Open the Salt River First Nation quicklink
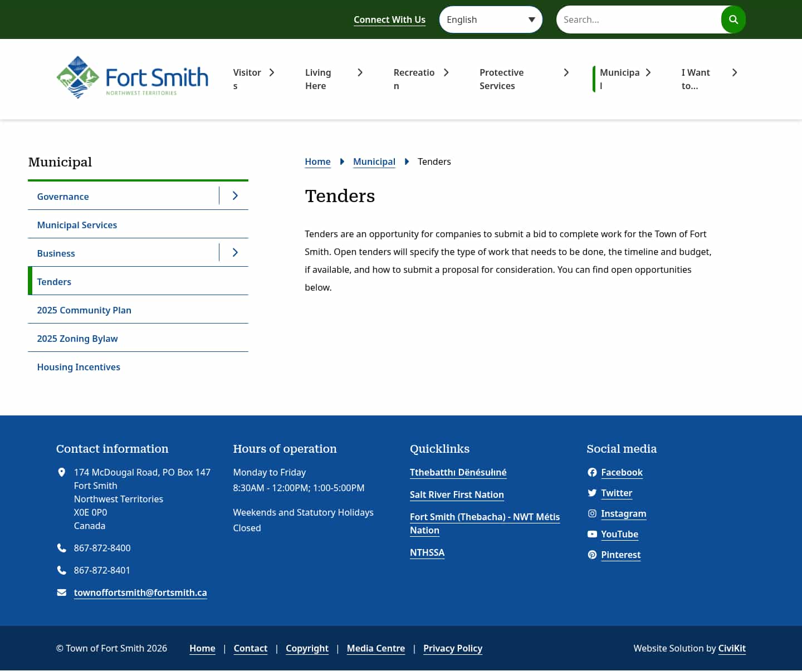The width and height of the screenshot is (802, 671). [457, 494]
